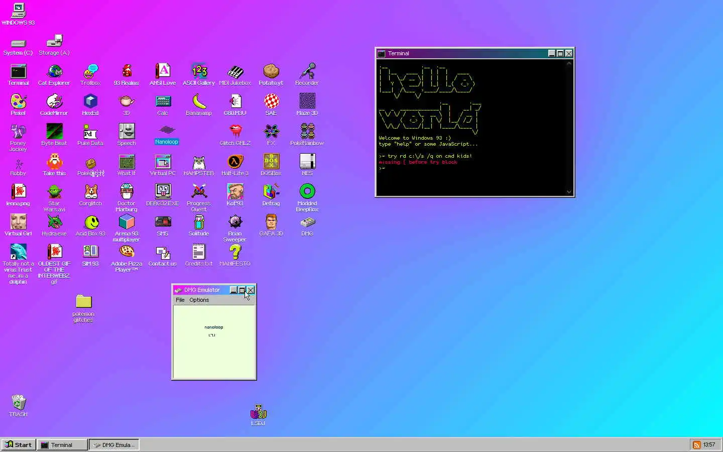Open the pokemon glitches folder
723x452 pixels.
83,308
